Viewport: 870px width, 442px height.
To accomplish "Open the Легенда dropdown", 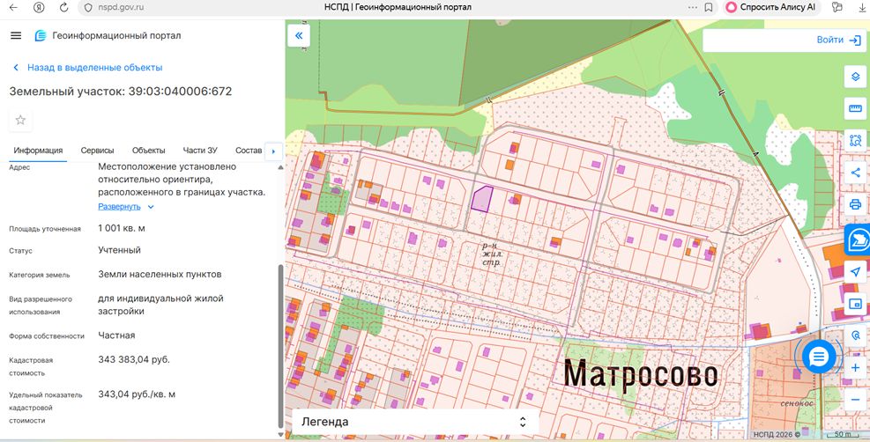I will point(414,422).
